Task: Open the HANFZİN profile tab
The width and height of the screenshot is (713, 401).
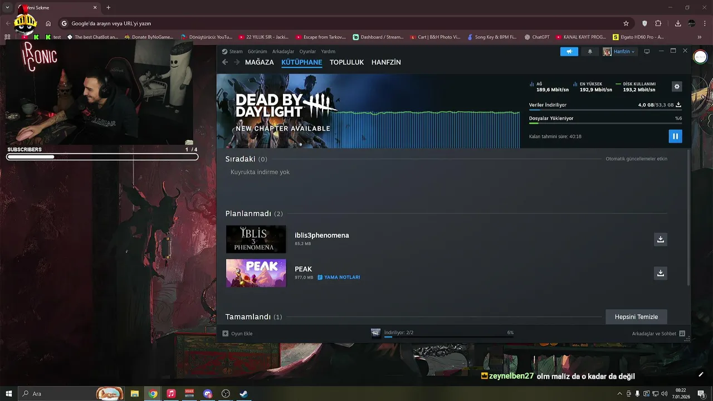Action: 386,62
